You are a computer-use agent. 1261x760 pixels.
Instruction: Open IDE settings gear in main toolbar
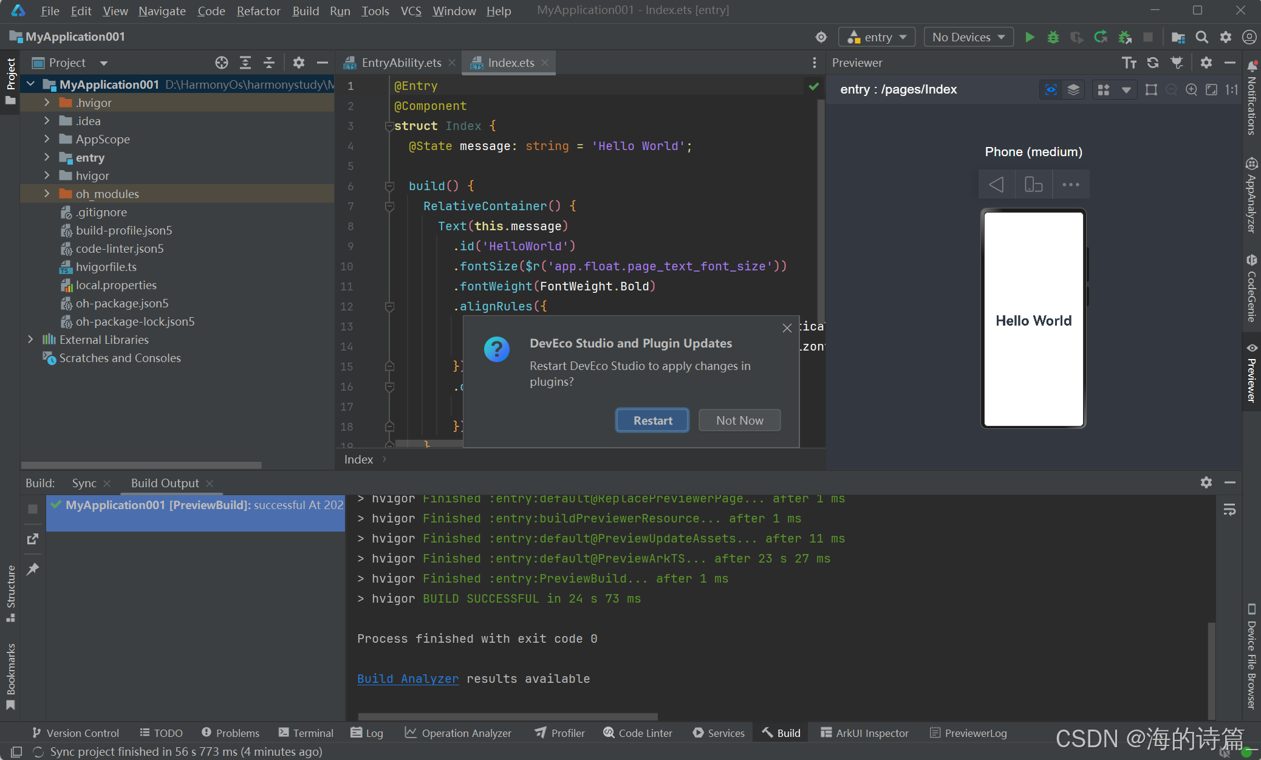[1226, 37]
